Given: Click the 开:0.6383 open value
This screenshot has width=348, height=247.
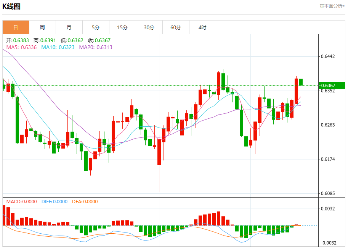Looking at the screenshot, I should (x=18, y=40).
